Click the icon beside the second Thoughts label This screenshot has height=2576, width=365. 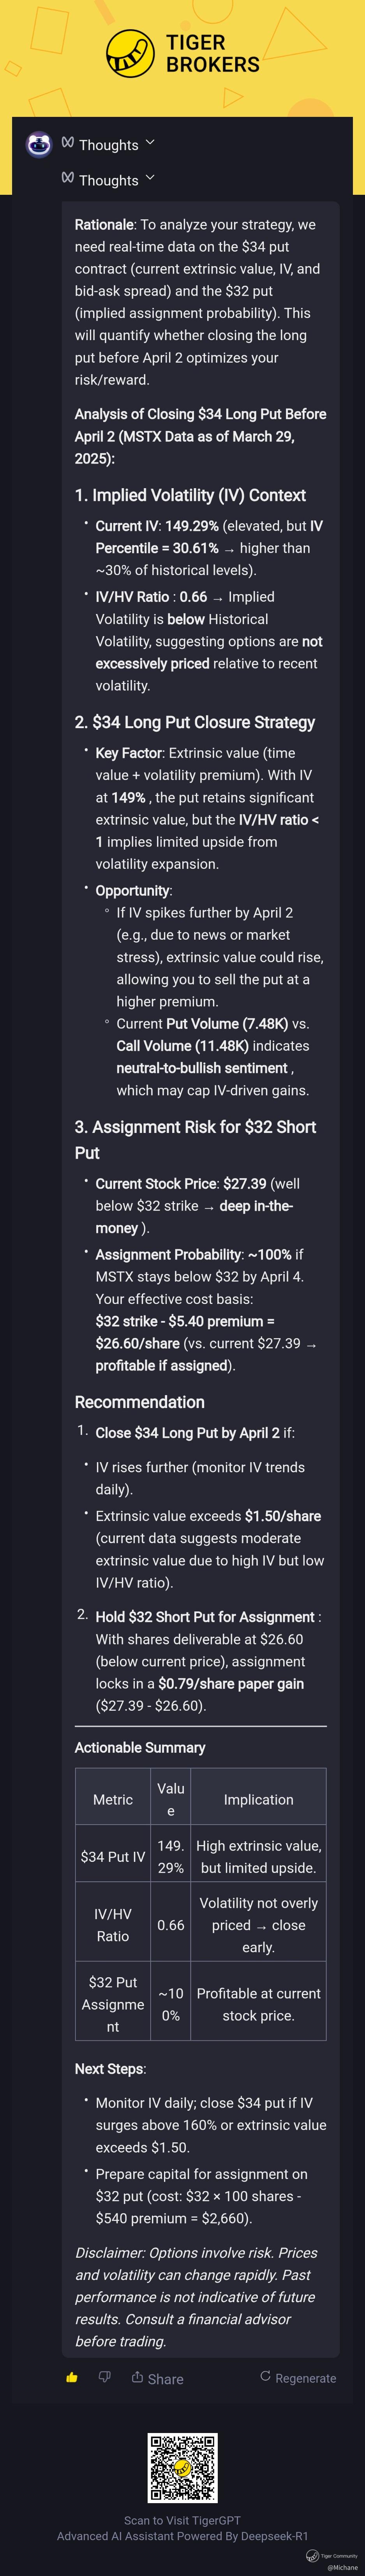click(x=68, y=179)
